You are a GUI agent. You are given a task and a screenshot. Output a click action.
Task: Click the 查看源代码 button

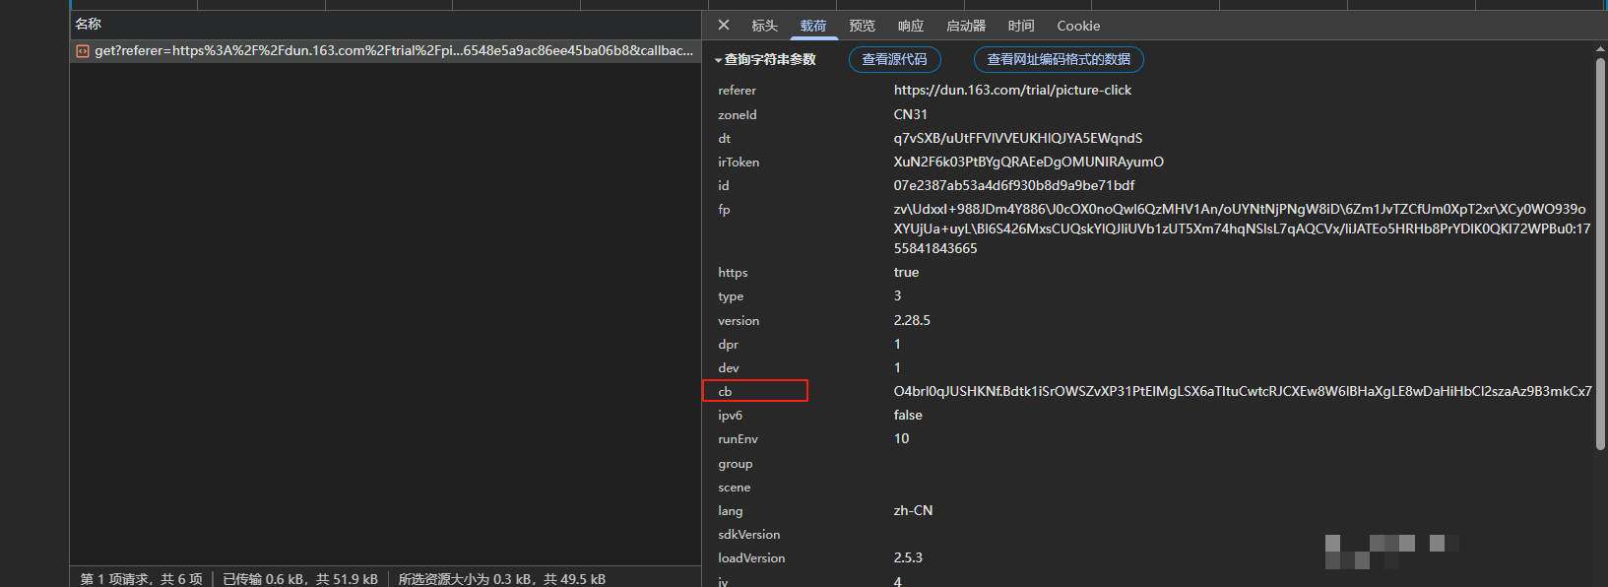pyautogui.click(x=894, y=60)
